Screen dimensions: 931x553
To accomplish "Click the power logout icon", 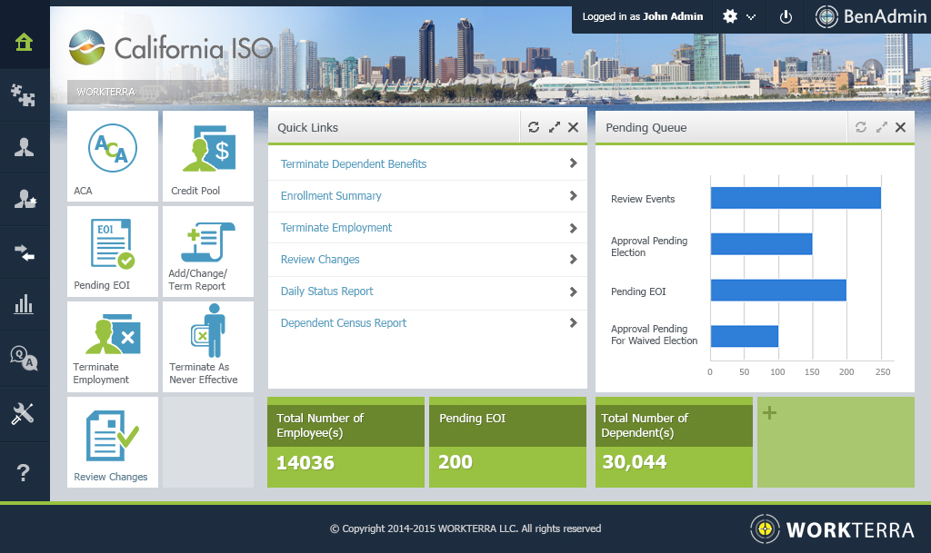I will (x=786, y=16).
